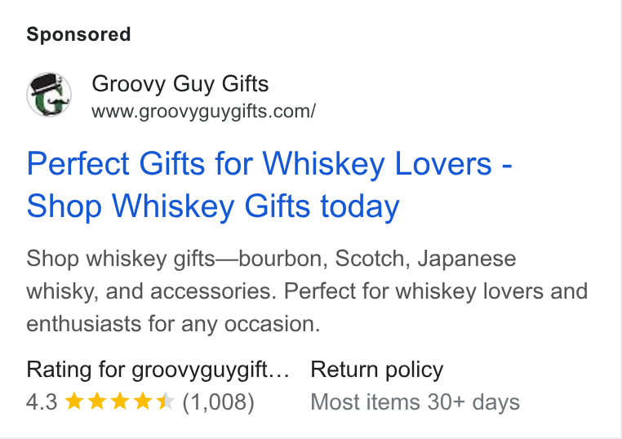Click the Sponsored label
The height and width of the screenshot is (439, 622).
click(x=78, y=34)
